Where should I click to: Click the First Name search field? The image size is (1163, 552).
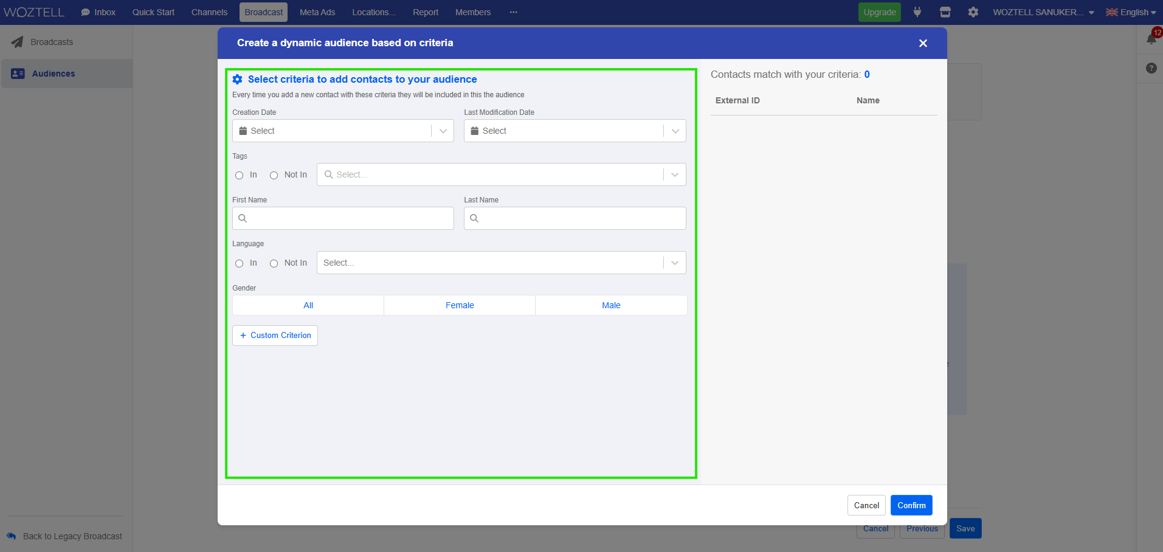click(343, 218)
